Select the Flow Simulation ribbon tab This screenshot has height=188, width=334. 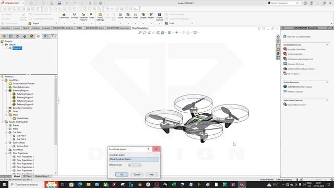point(140,28)
